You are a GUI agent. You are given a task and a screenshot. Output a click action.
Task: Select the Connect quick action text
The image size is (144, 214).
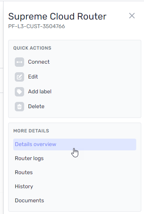click(x=39, y=62)
